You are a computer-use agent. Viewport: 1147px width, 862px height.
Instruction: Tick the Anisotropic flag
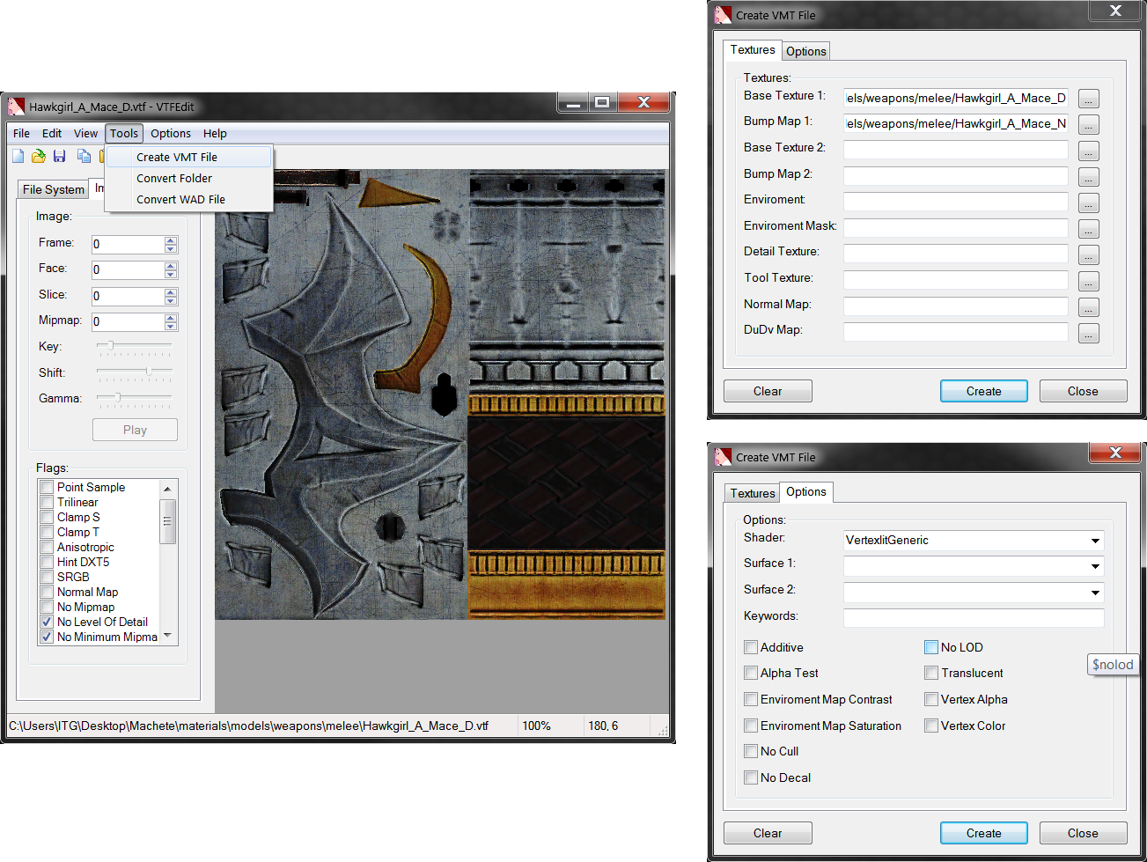48,547
